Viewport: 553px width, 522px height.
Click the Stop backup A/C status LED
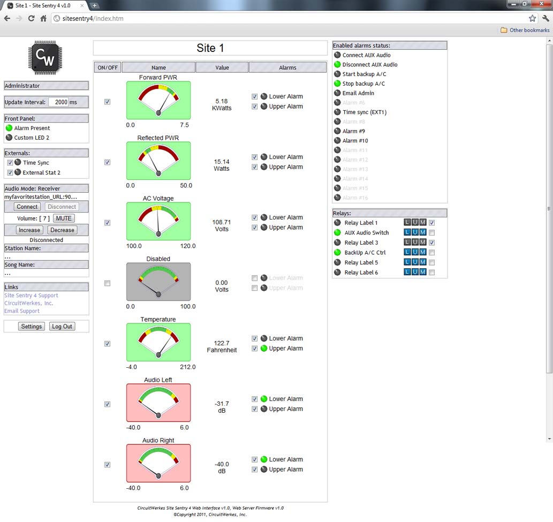point(337,84)
